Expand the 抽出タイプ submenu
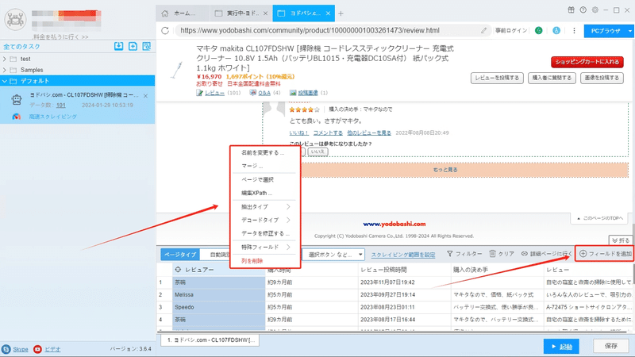 click(265, 207)
